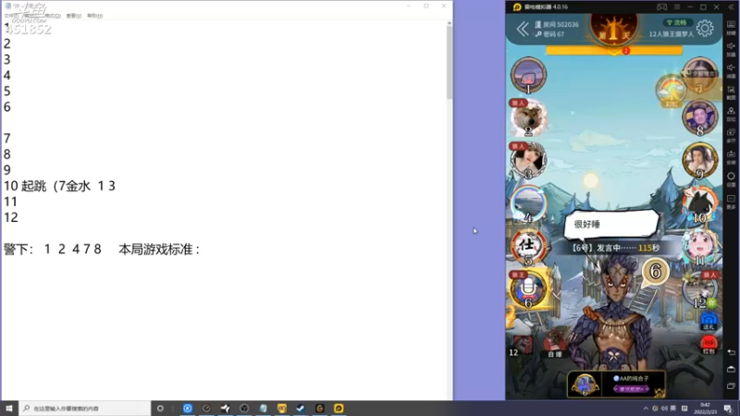This screenshot has width=740, height=416.
Task: Click emulator install APK sidebar icon
Action: click(731, 157)
